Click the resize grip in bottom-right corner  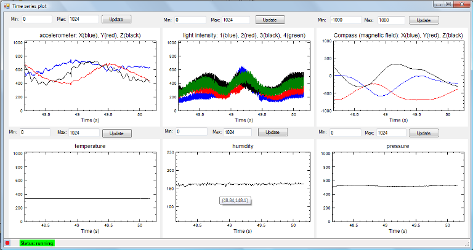469,246
